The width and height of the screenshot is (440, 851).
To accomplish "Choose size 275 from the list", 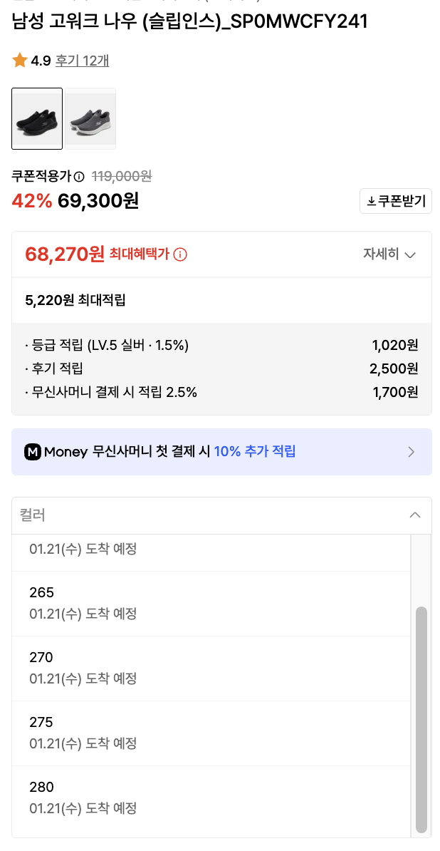I will coord(42,722).
